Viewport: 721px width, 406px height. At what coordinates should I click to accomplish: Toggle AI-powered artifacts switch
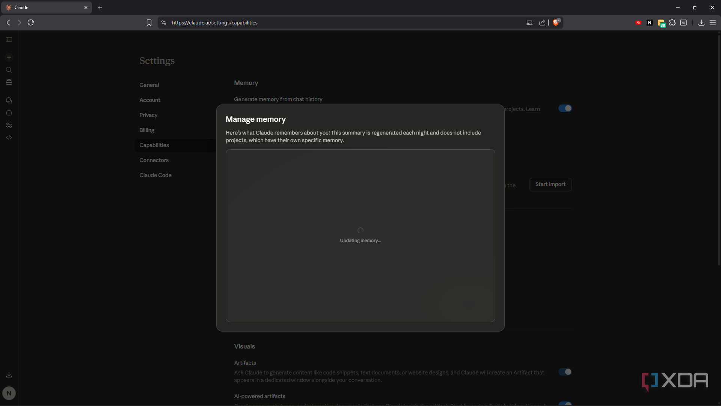[x=565, y=404]
